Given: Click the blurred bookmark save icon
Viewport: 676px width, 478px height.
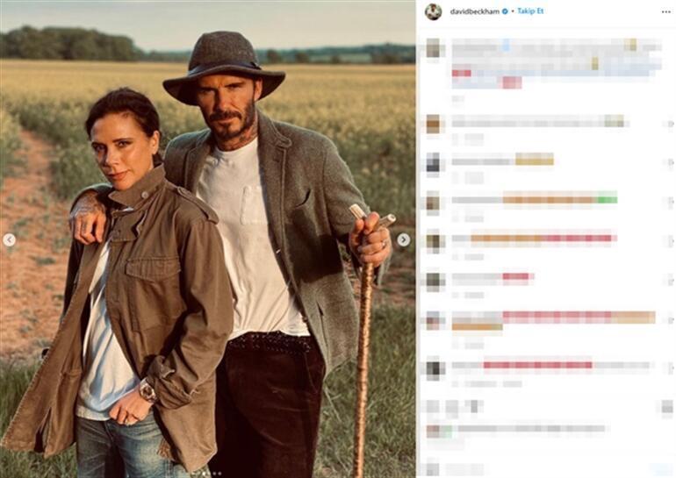Looking at the screenshot, I should click(667, 406).
